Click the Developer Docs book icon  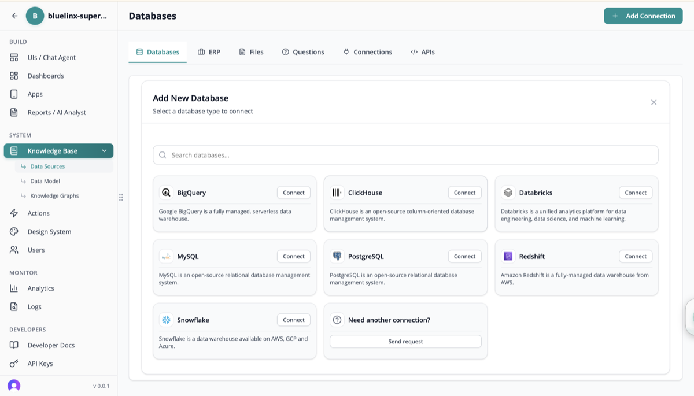(x=14, y=345)
